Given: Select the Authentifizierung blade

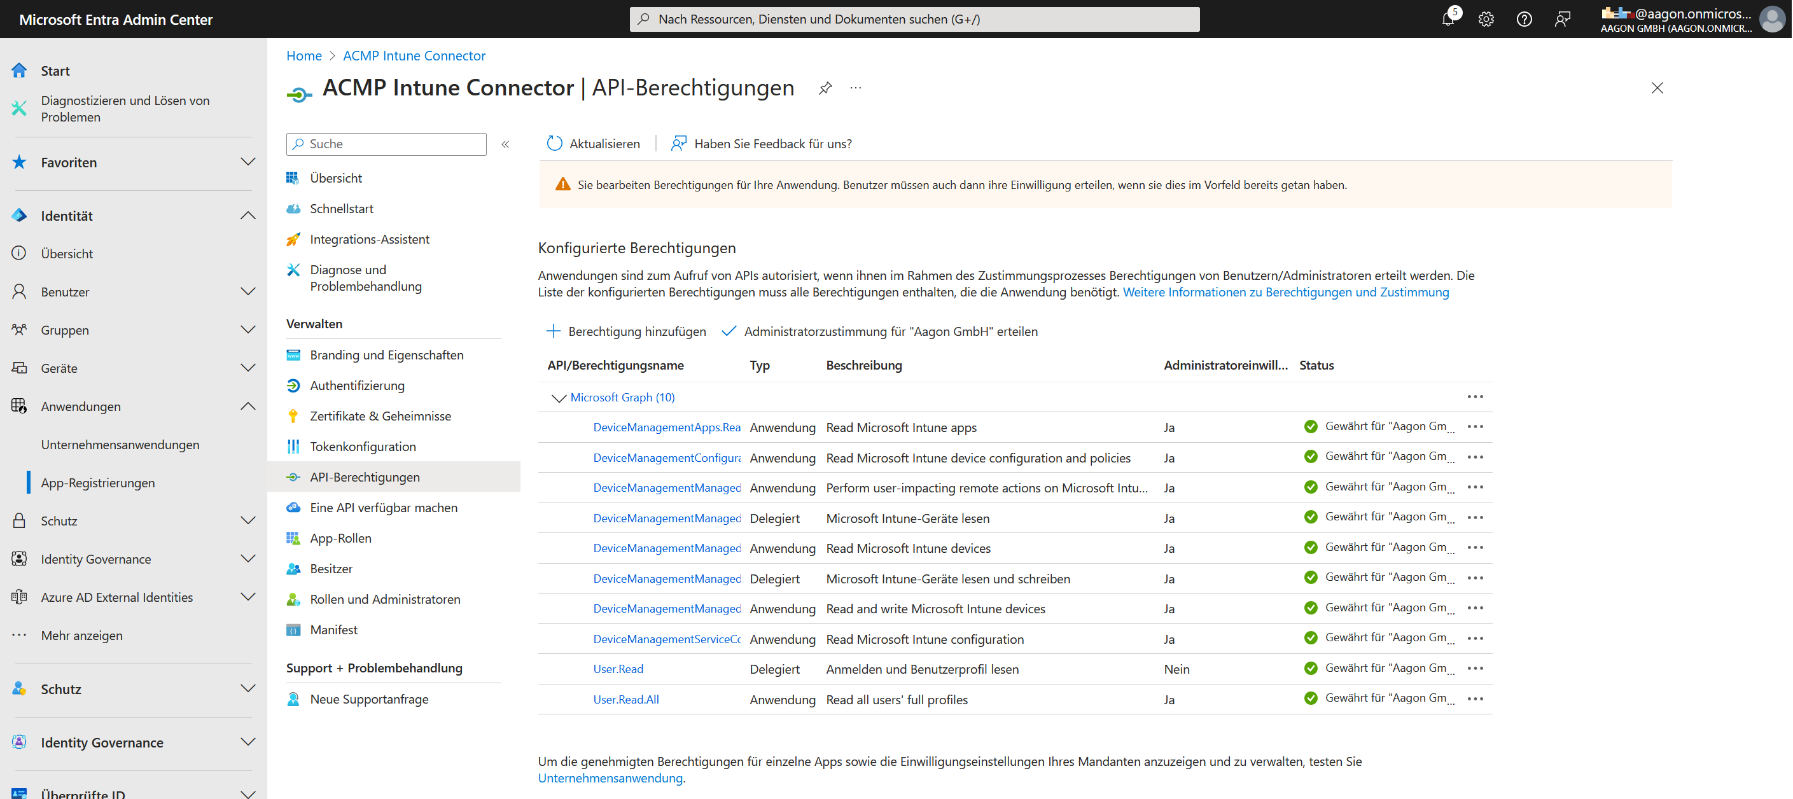Looking at the screenshot, I should pos(356,385).
